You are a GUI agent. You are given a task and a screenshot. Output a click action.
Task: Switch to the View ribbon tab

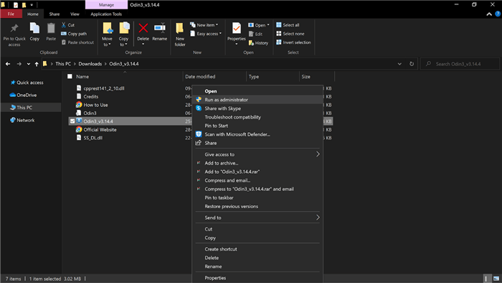[x=75, y=14]
